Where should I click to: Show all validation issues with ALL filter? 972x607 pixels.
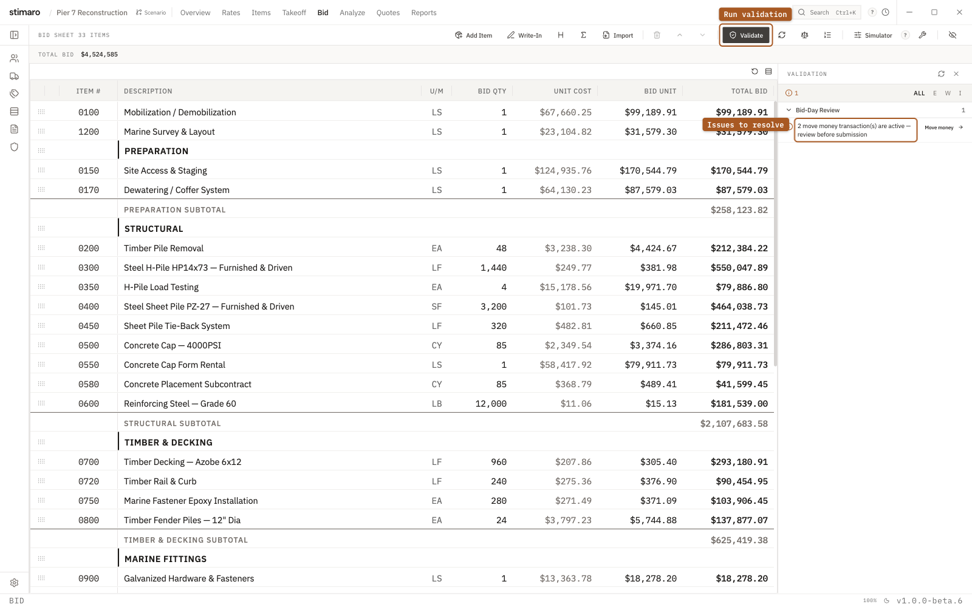pos(919,93)
